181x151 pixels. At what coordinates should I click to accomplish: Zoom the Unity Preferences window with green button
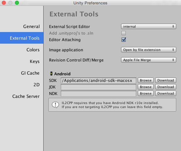(17, 3)
